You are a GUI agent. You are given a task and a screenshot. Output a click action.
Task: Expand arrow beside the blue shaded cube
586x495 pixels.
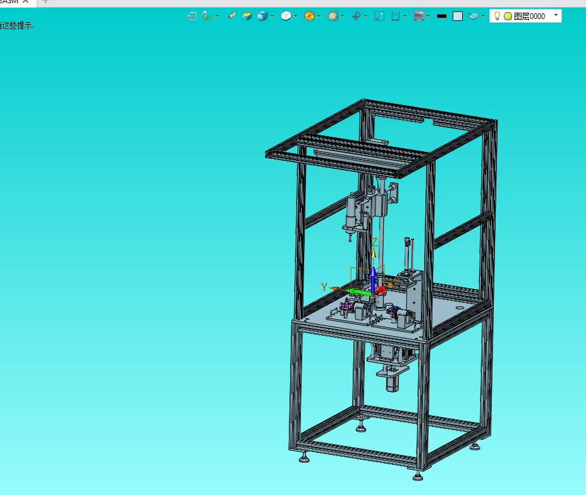pyautogui.click(x=272, y=16)
